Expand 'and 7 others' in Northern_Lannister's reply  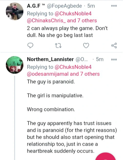[x=85, y=74]
